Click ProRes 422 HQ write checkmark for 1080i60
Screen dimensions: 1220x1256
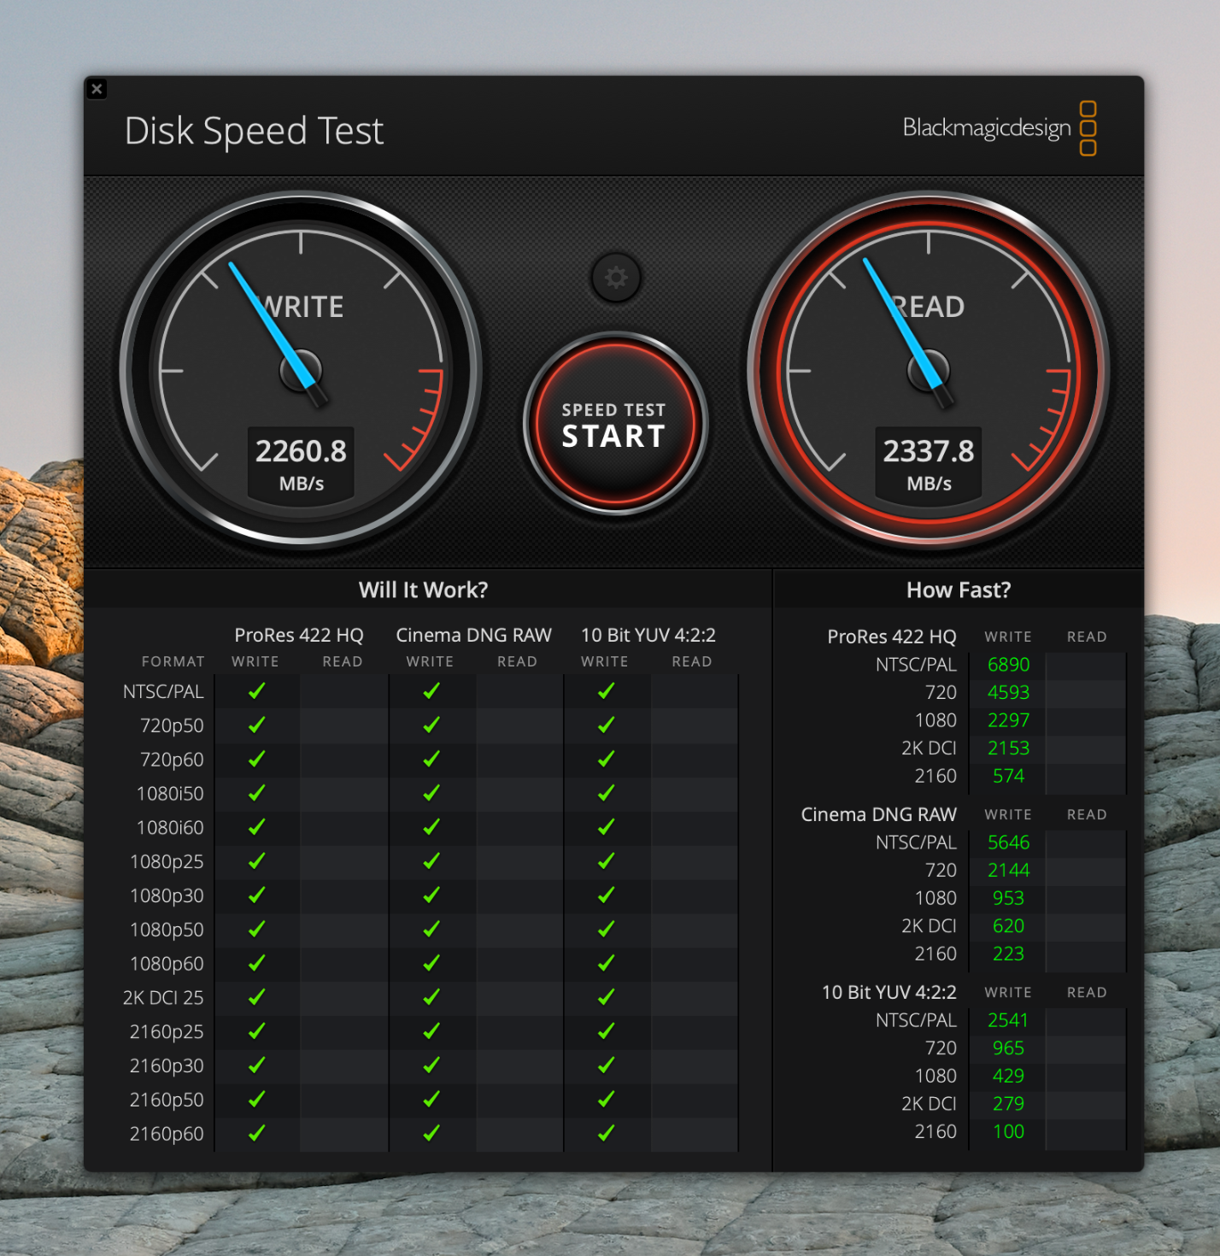[256, 827]
